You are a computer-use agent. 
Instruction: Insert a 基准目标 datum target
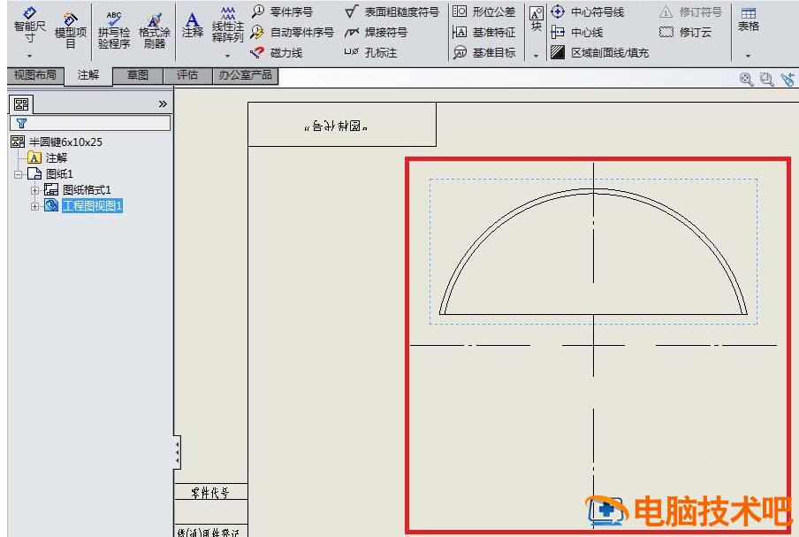483,52
